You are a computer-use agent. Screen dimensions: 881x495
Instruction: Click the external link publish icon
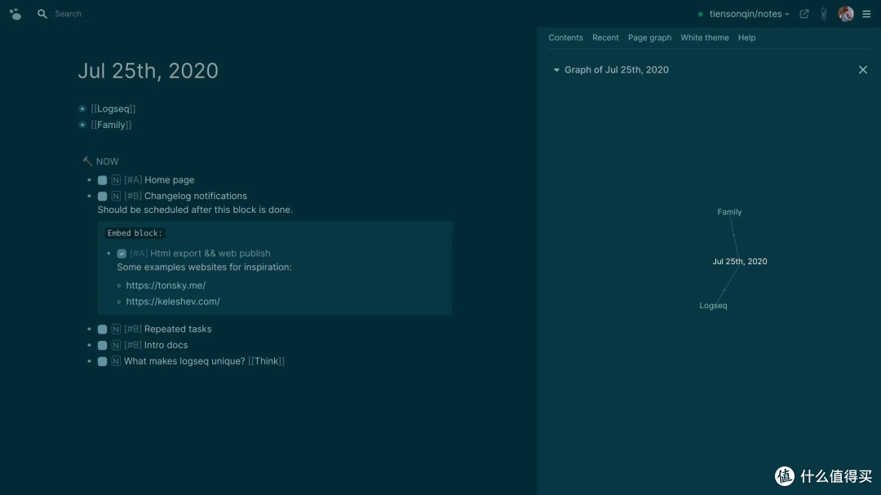[804, 14]
